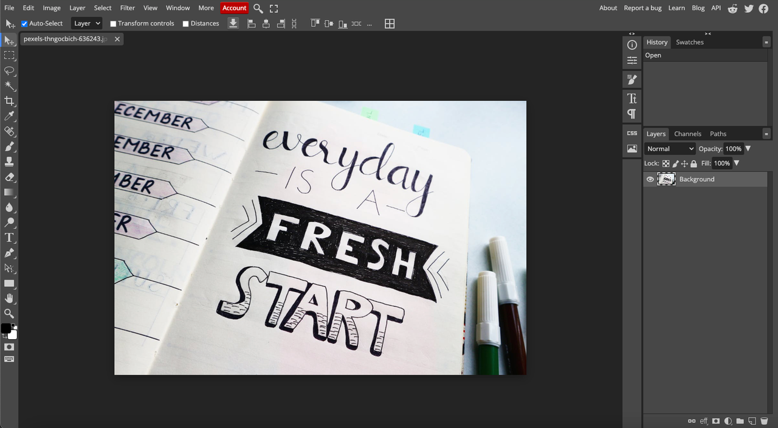
Task: Delete layer trash icon
Action: pyautogui.click(x=765, y=421)
